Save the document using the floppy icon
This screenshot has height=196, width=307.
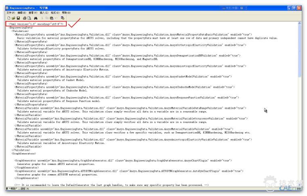coord(18,18)
